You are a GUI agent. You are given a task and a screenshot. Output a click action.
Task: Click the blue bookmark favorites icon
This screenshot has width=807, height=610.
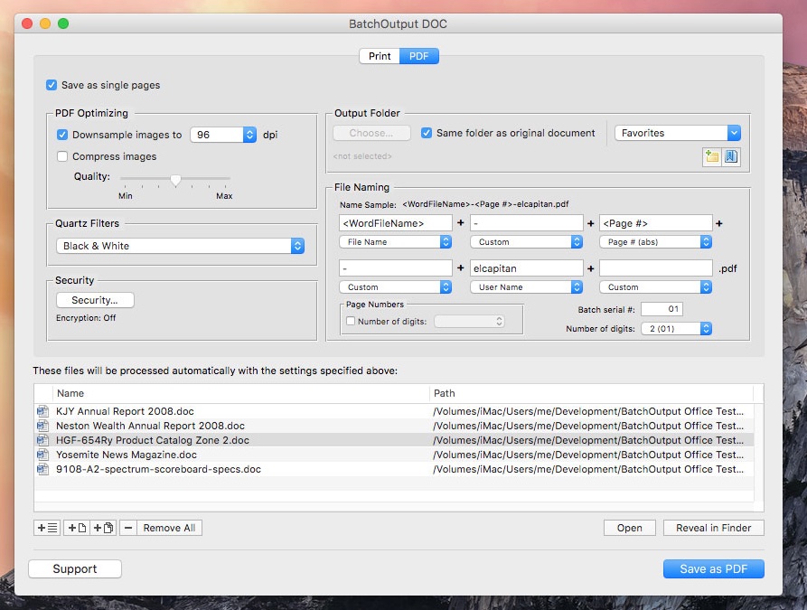731,156
